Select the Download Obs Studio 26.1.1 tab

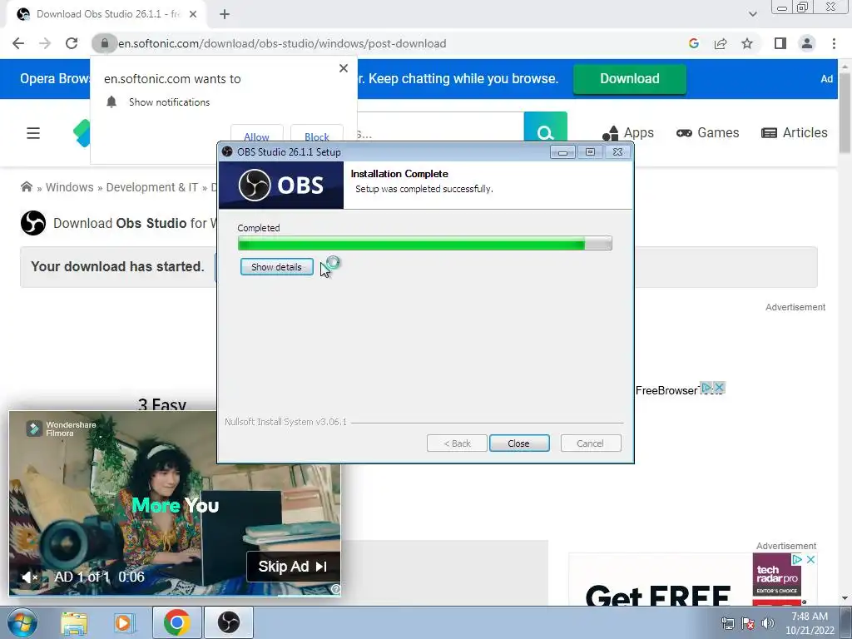coord(107,15)
